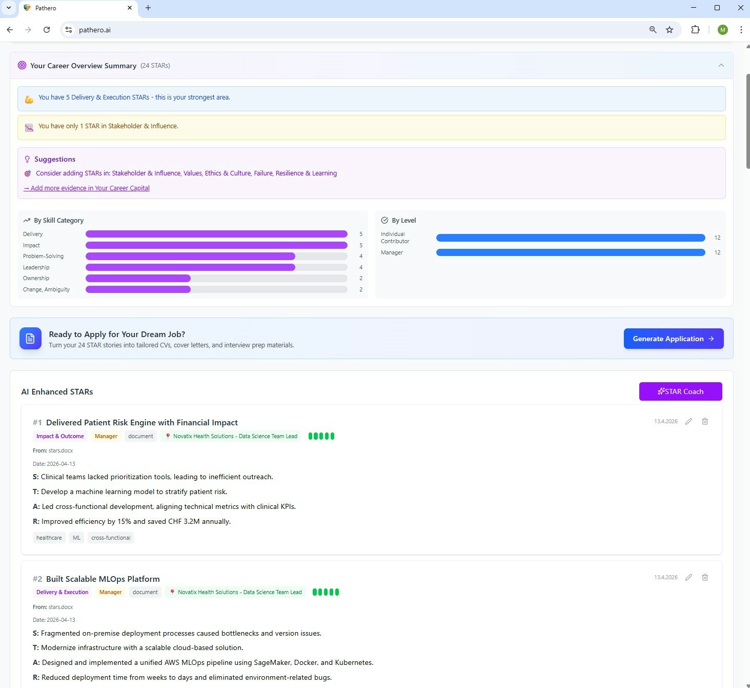The width and height of the screenshot is (750, 688).
Task: Edit STAR #1 with the pencil icon
Action: point(688,421)
